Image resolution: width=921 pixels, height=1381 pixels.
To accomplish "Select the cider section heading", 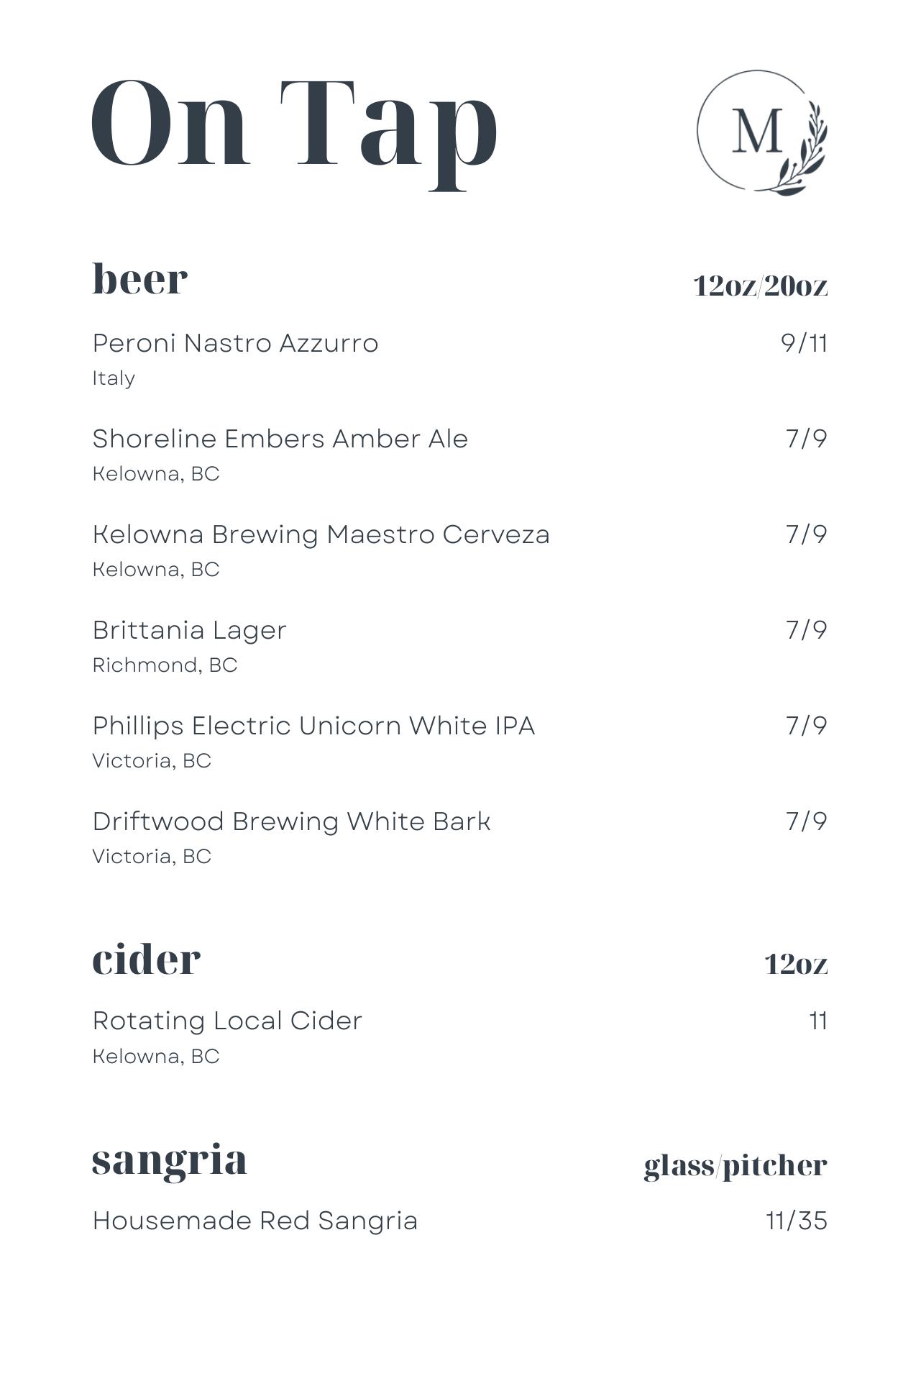I will [x=146, y=959].
